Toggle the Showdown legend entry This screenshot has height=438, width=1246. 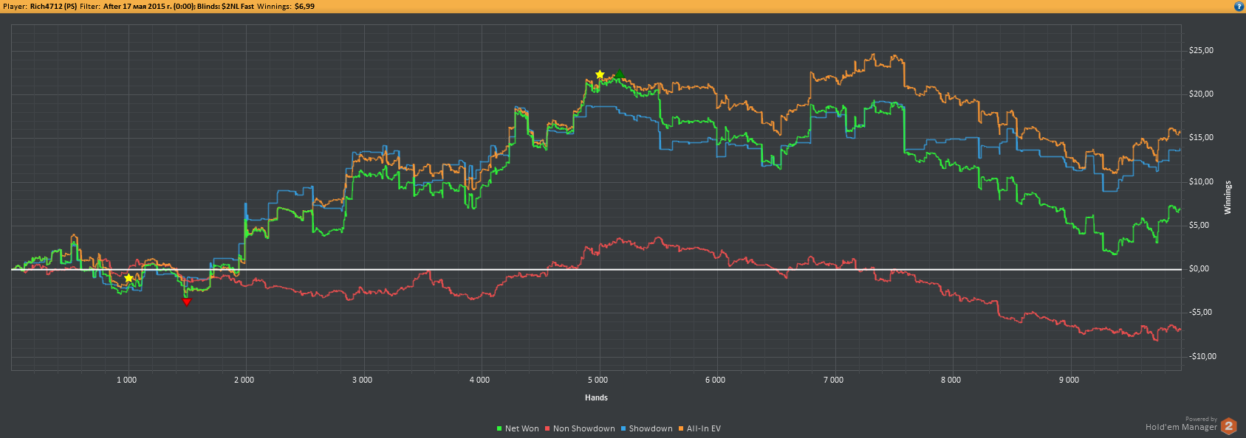pyautogui.click(x=650, y=428)
